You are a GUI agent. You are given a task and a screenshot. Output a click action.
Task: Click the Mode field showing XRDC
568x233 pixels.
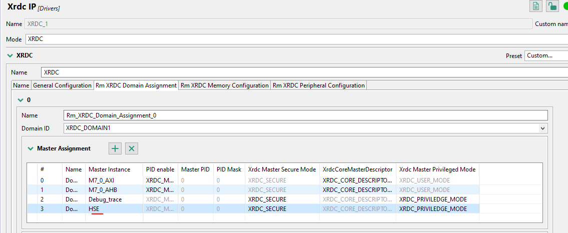pos(295,39)
